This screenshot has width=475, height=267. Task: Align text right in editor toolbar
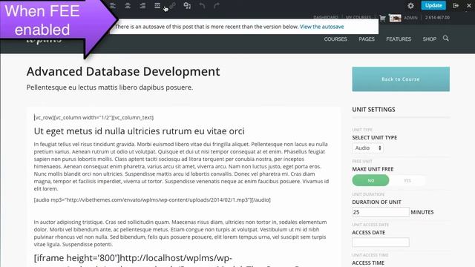[142, 5]
